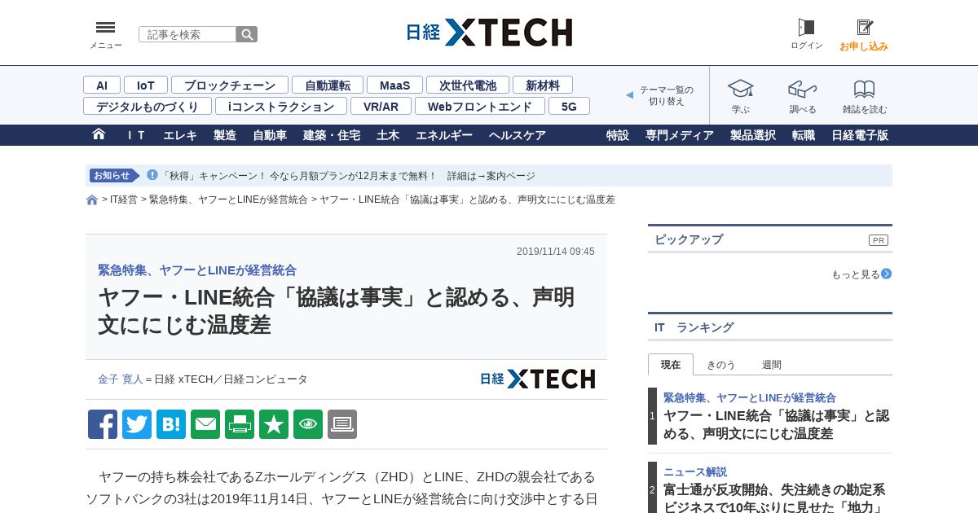Click the breadcrumb home icon
Image resolution: width=978 pixels, height=513 pixels.
coord(92,199)
